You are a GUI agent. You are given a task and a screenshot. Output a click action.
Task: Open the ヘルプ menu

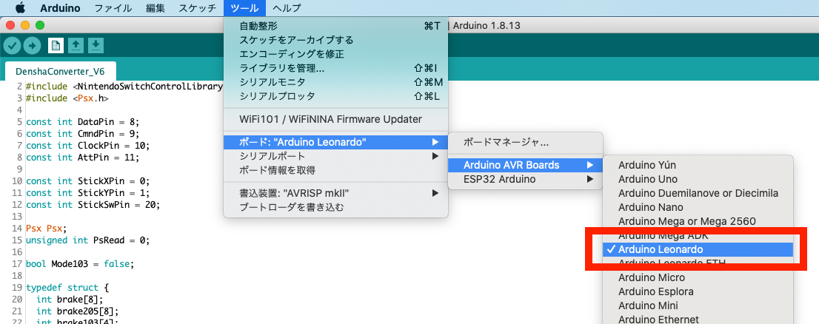click(287, 8)
